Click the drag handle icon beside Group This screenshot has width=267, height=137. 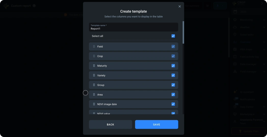(94, 85)
